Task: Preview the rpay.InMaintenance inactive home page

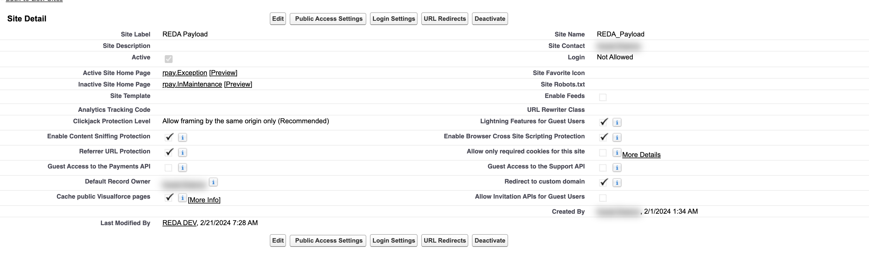Action: point(238,84)
